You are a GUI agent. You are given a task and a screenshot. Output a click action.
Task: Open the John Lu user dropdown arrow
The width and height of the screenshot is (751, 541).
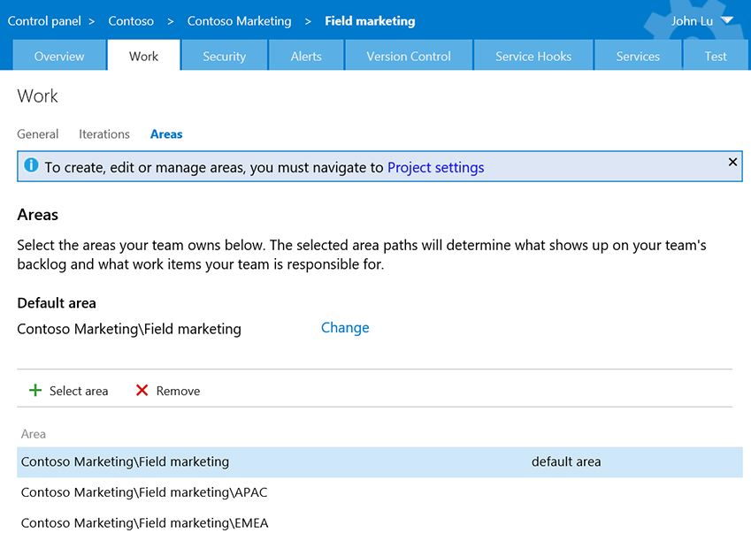727,20
